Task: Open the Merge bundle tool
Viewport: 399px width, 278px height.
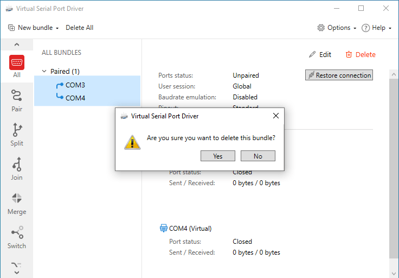Action: (x=17, y=204)
